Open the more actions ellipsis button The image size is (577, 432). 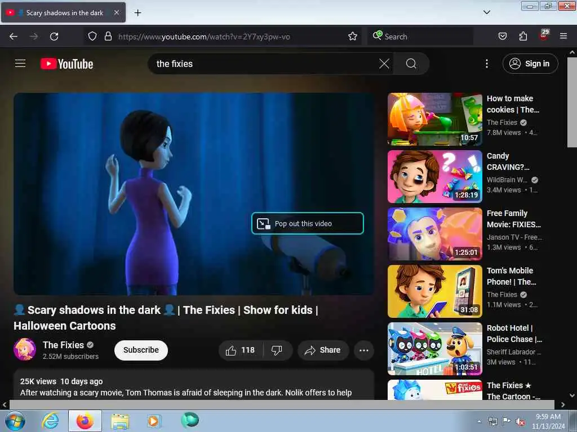pyautogui.click(x=364, y=350)
